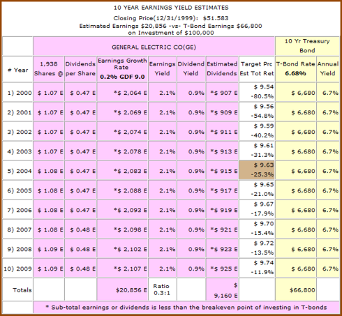
Task: Select the 10 Yr Treasury Bond header
Action: (307, 46)
